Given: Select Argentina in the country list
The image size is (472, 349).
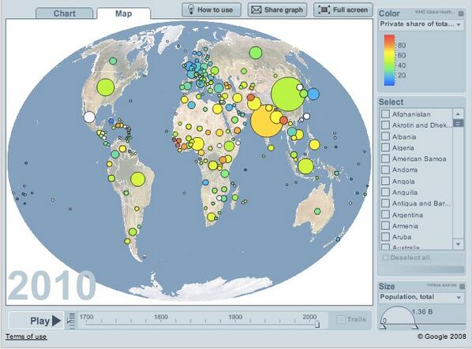Looking at the screenshot, I should 407,215.
